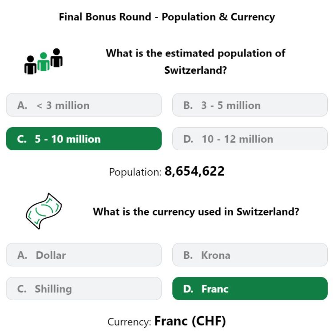The height and width of the screenshot is (333, 333).
Task: Click the left black person figure
Action: (x=30, y=65)
